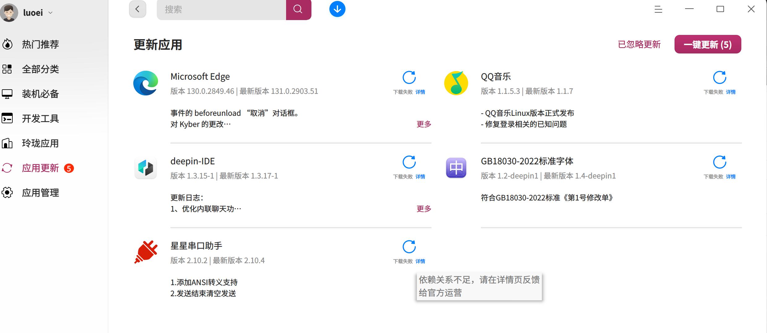Open the download manager arrow icon
767x333 pixels.
pyautogui.click(x=337, y=9)
